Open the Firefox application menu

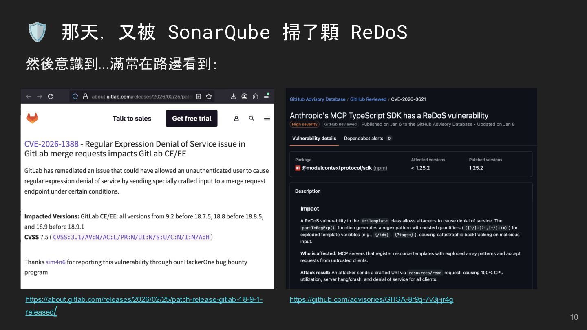coord(266,96)
